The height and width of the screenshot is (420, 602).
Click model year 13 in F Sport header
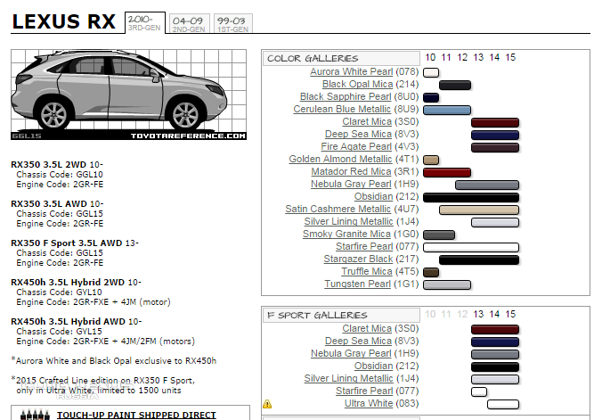tap(478, 315)
